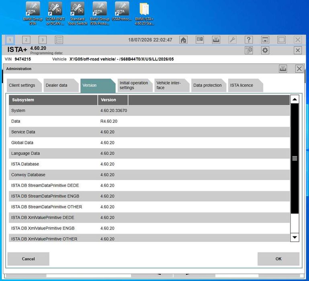Select ISTA DB StreamDataPrimitive OTHER row
Image resolution: width=309 pixels, height=281 pixels.
pyautogui.click(x=149, y=207)
